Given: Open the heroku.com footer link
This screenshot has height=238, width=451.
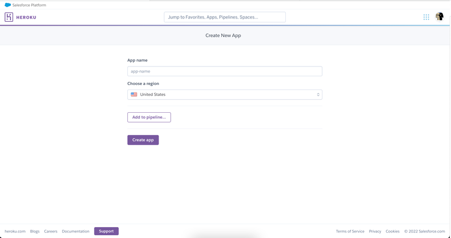Looking at the screenshot, I should tap(15, 231).
